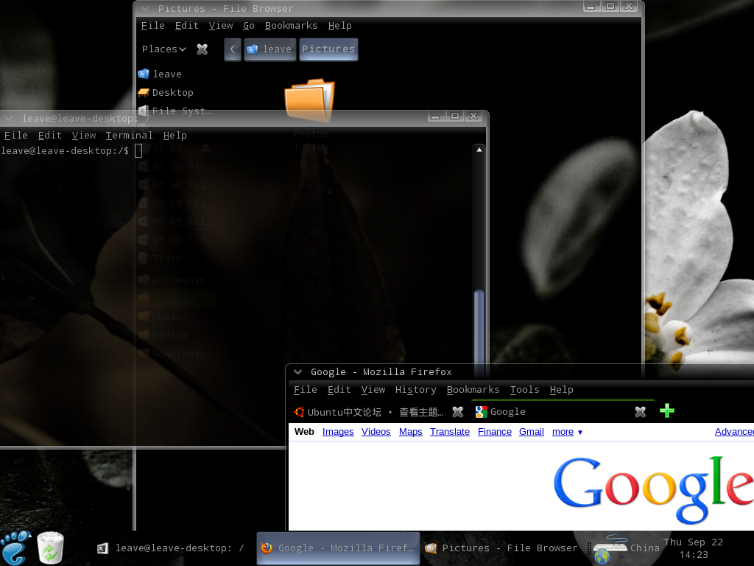Image resolution: width=754 pixels, height=566 pixels.
Task: Open the Google Images link
Action: (x=338, y=432)
